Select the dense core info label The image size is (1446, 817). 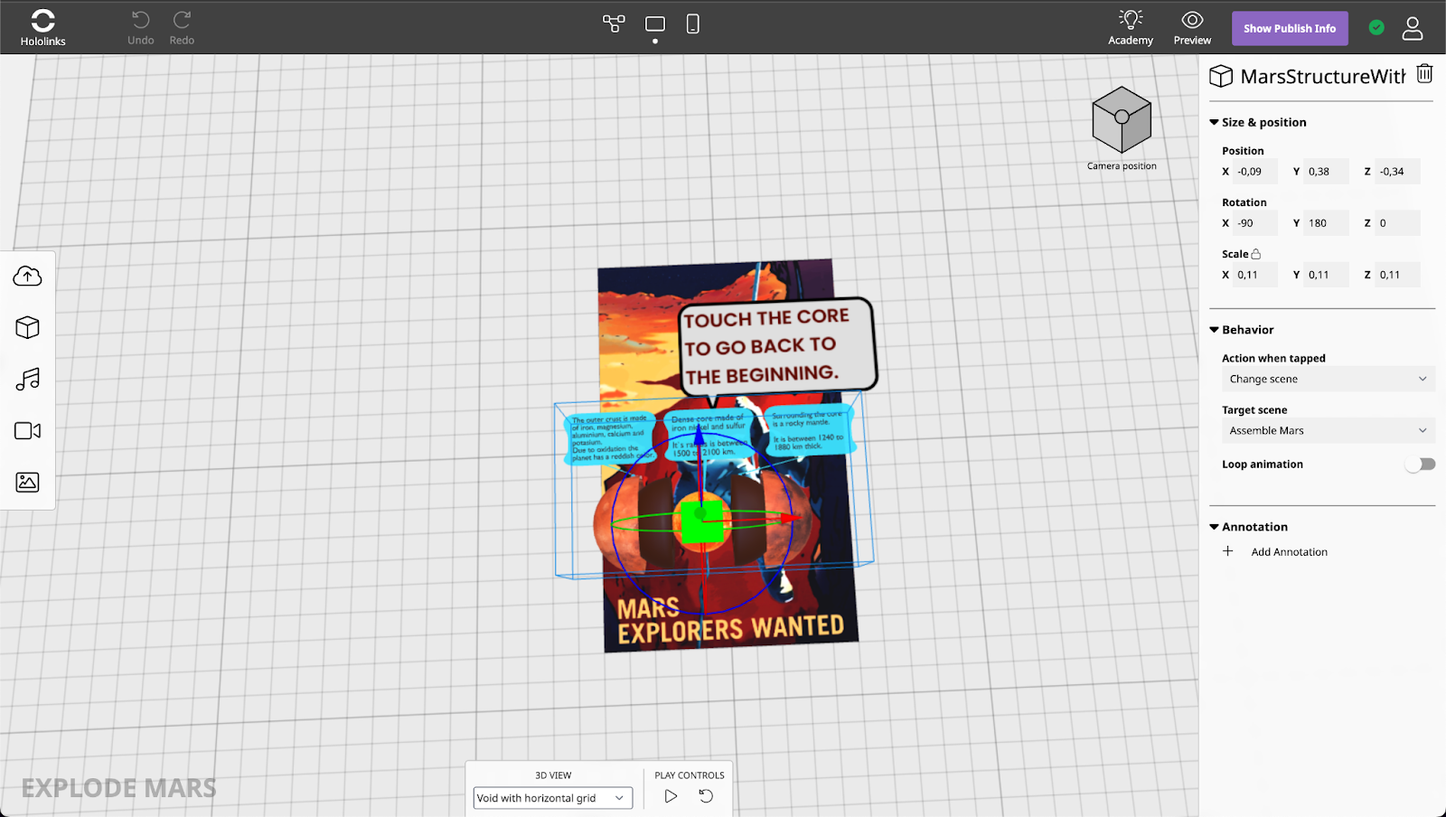click(x=709, y=434)
